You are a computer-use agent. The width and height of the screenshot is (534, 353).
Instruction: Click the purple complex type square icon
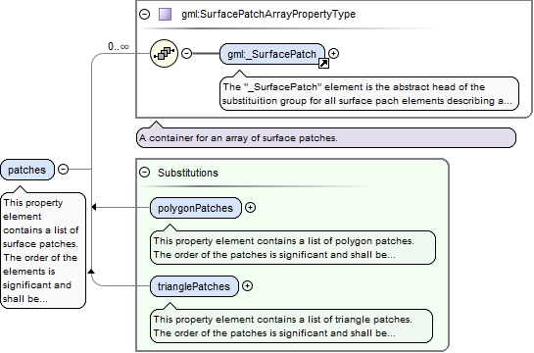point(166,15)
